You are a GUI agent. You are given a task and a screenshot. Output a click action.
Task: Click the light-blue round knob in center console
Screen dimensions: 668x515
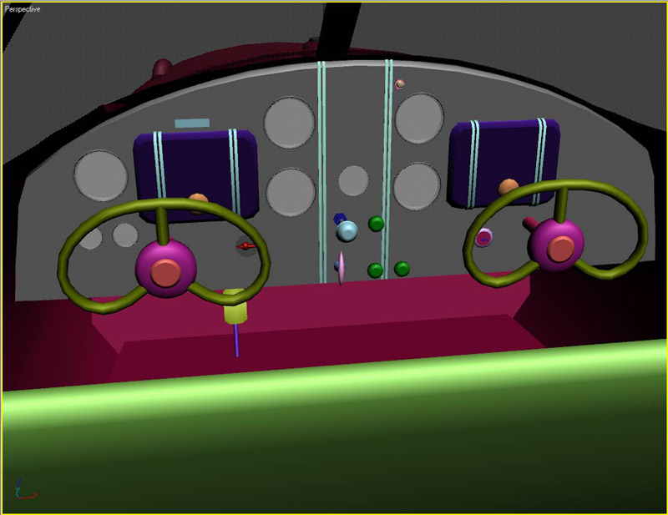click(347, 231)
